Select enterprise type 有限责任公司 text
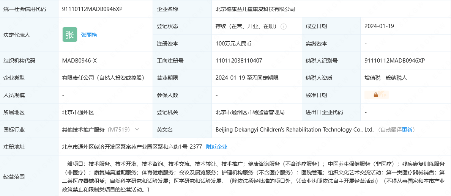The image size is (451, 196). click(x=103, y=78)
